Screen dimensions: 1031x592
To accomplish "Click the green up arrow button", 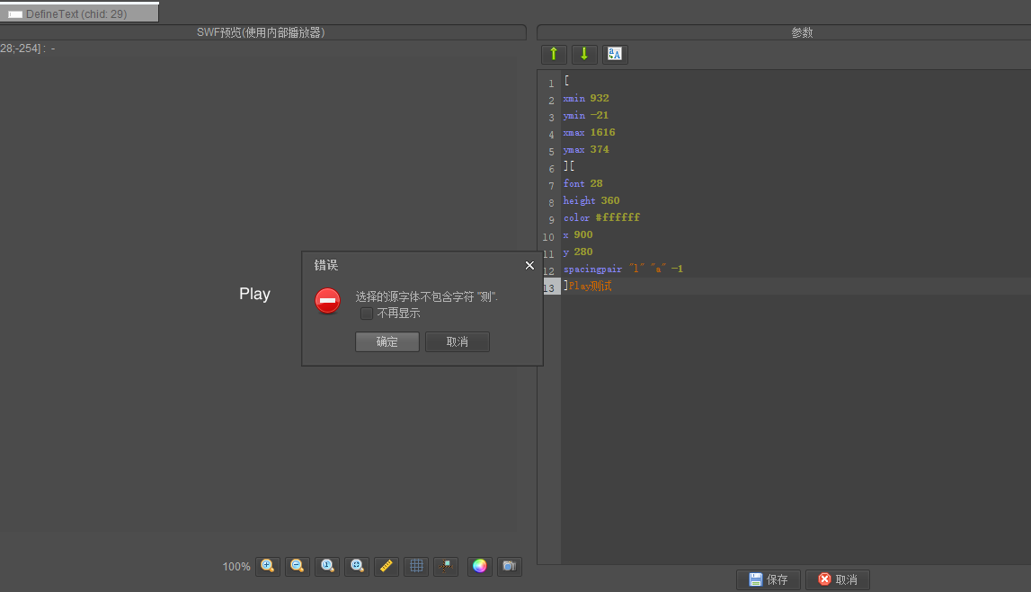I will click(x=554, y=54).
